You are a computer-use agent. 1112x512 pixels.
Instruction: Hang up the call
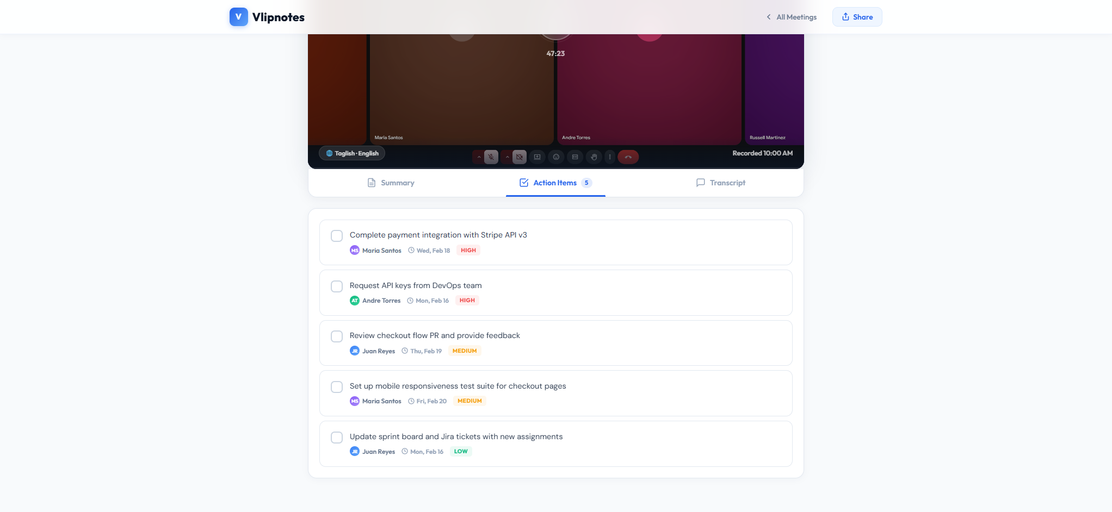tap(628, 157)
